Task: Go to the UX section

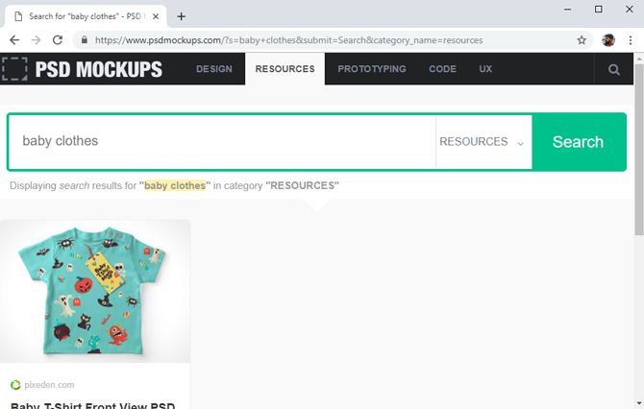Action: click(x=485, y=69)
